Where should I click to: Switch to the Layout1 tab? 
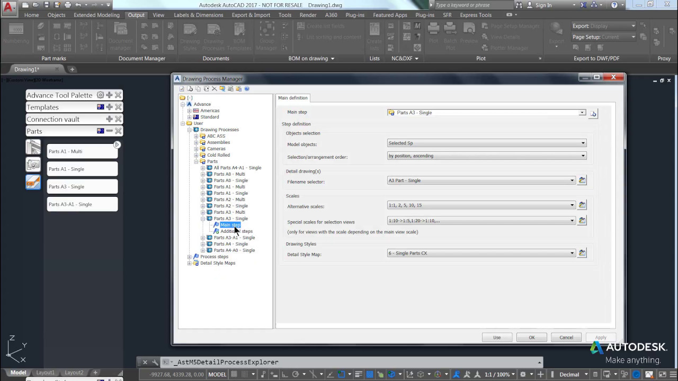pyautogui.click(x=45, y=373)
